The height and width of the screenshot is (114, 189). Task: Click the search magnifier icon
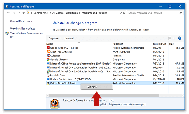pos(181,13)
